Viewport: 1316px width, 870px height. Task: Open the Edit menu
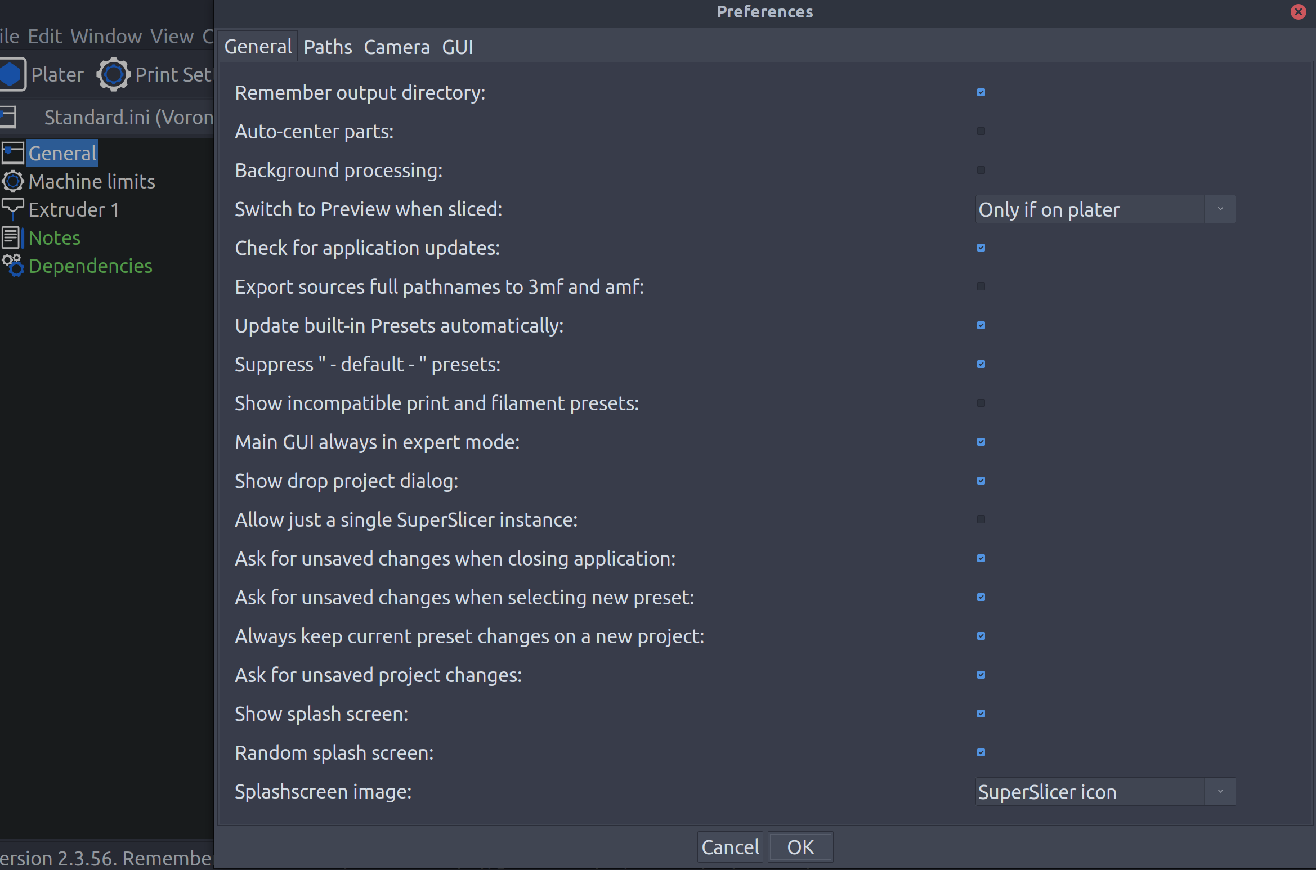44,35
